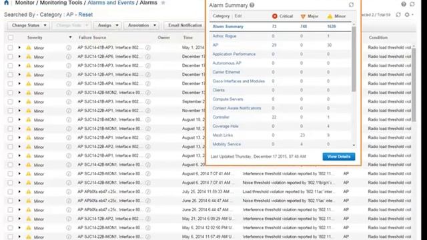Show source info for AP SJC14-22B-AP1 row

pos(148,111)
